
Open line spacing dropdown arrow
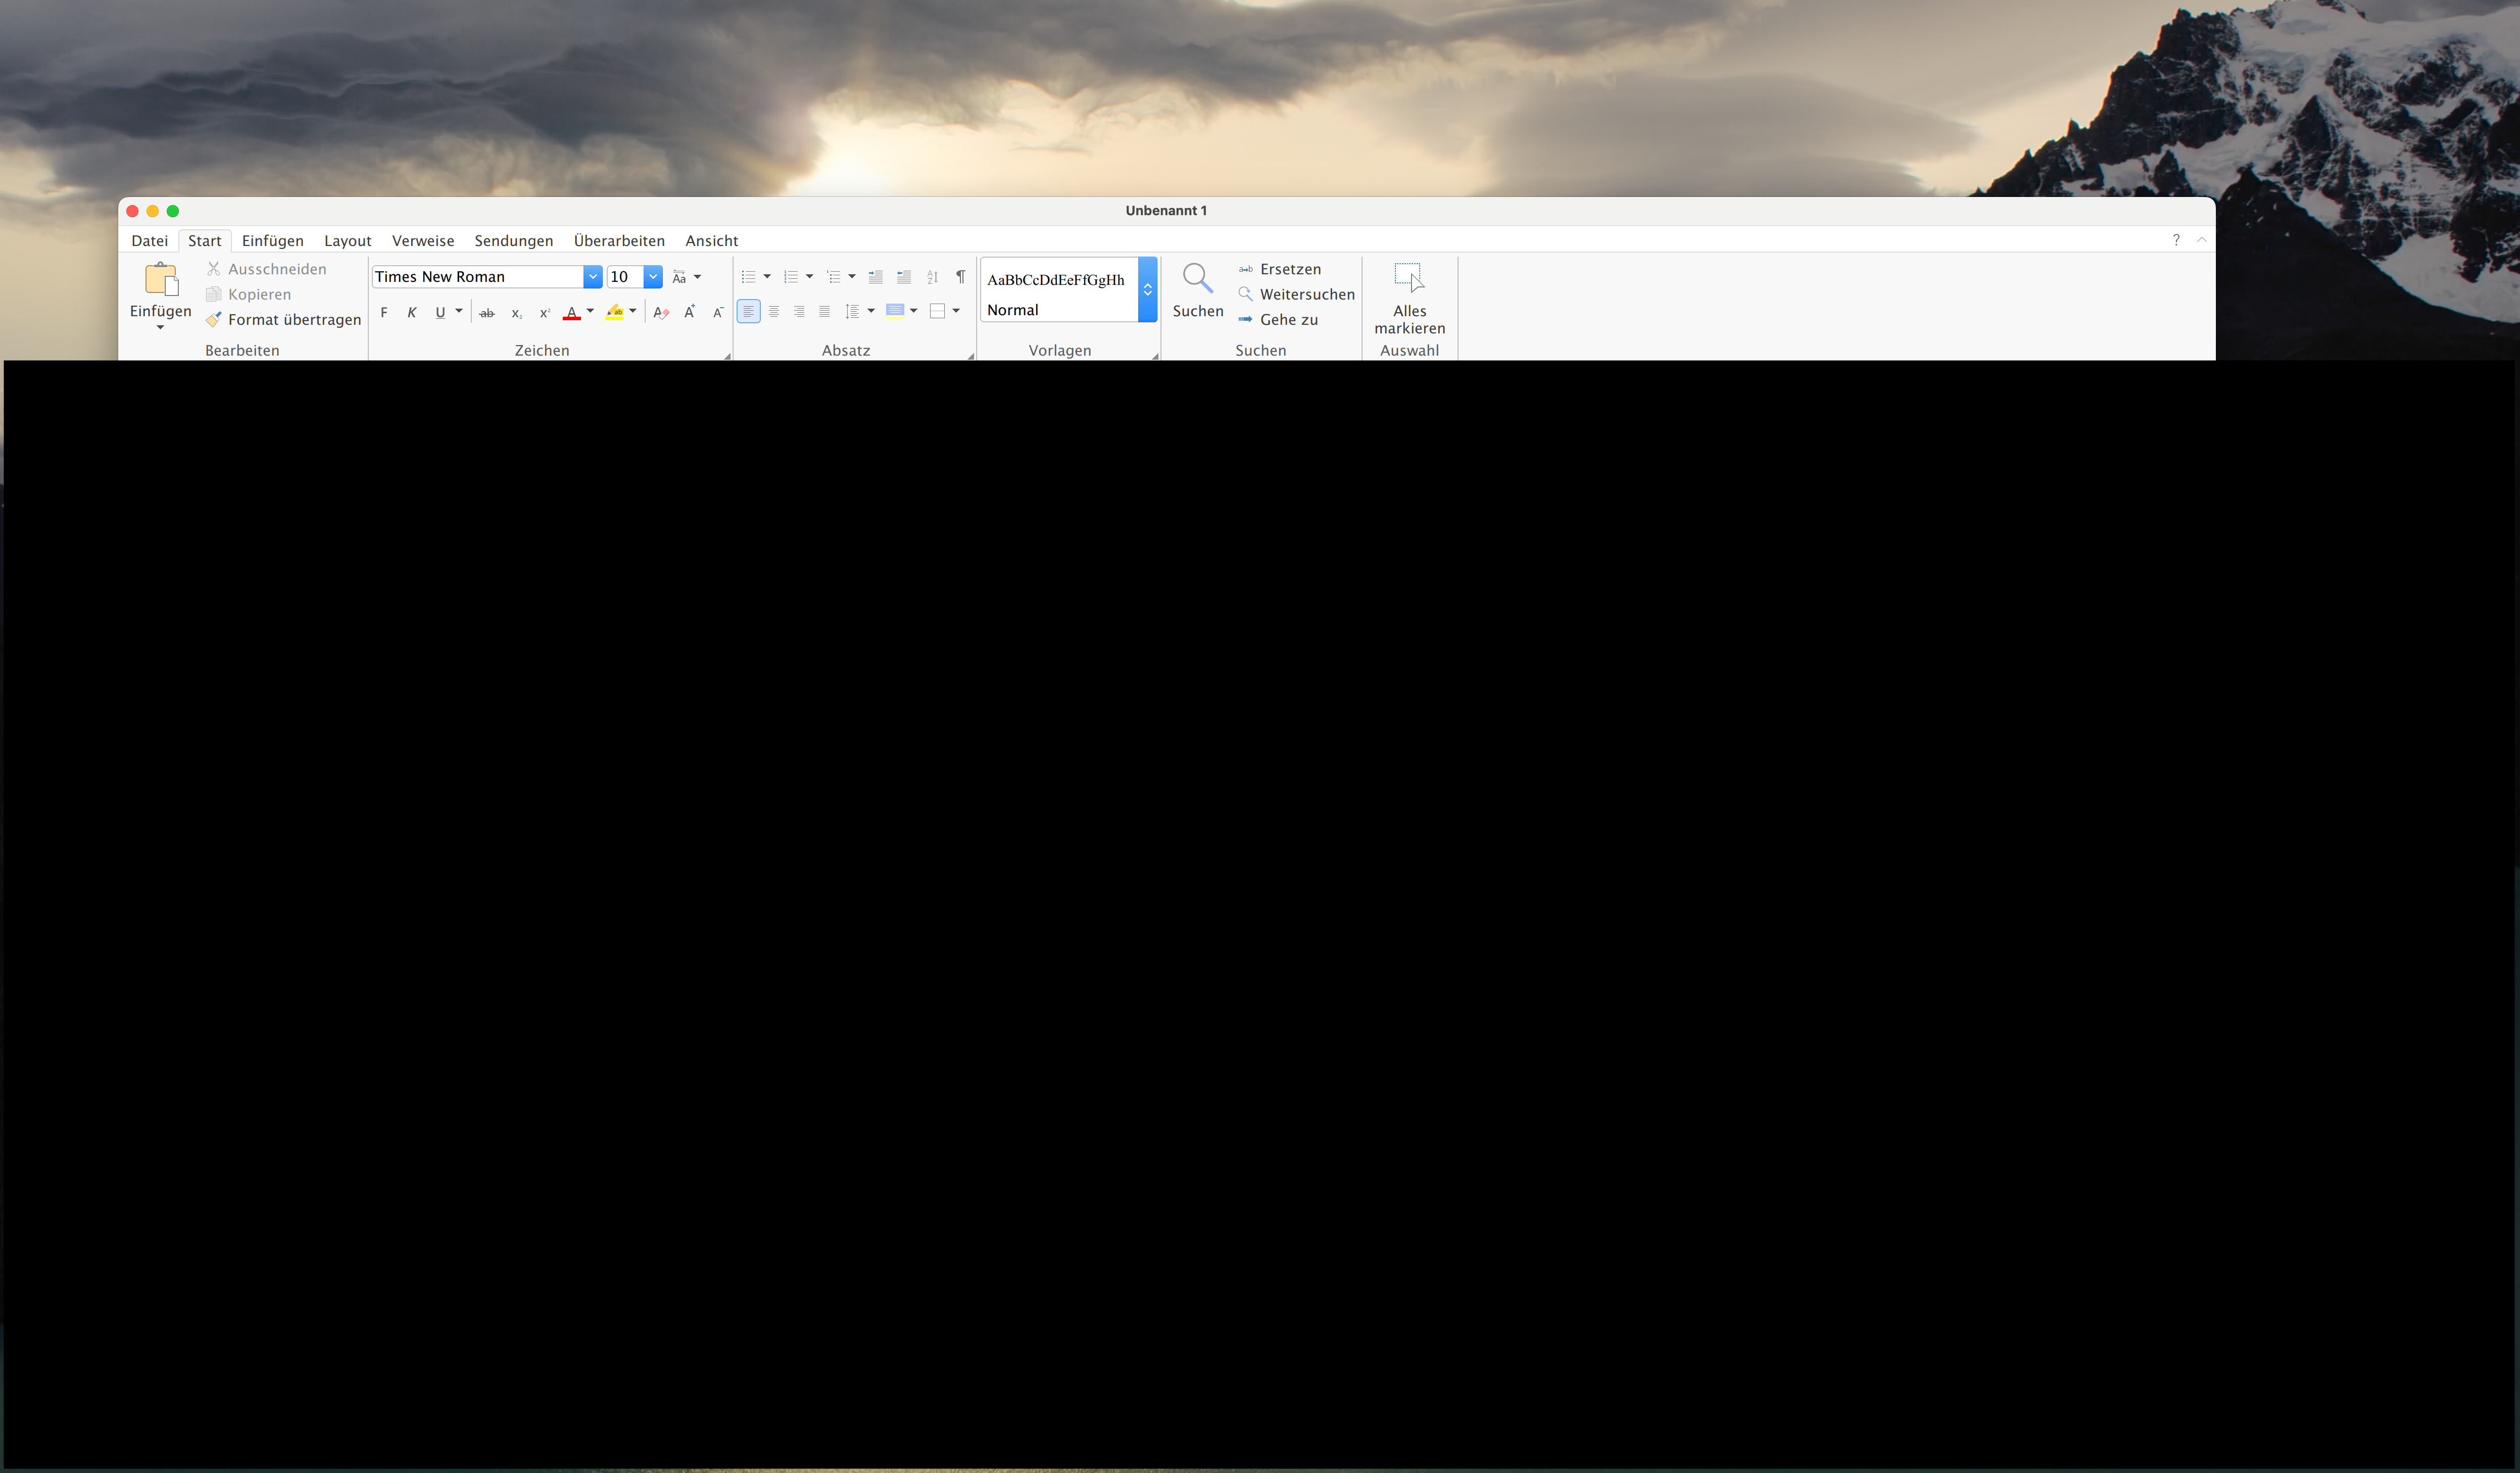point(871,311)
